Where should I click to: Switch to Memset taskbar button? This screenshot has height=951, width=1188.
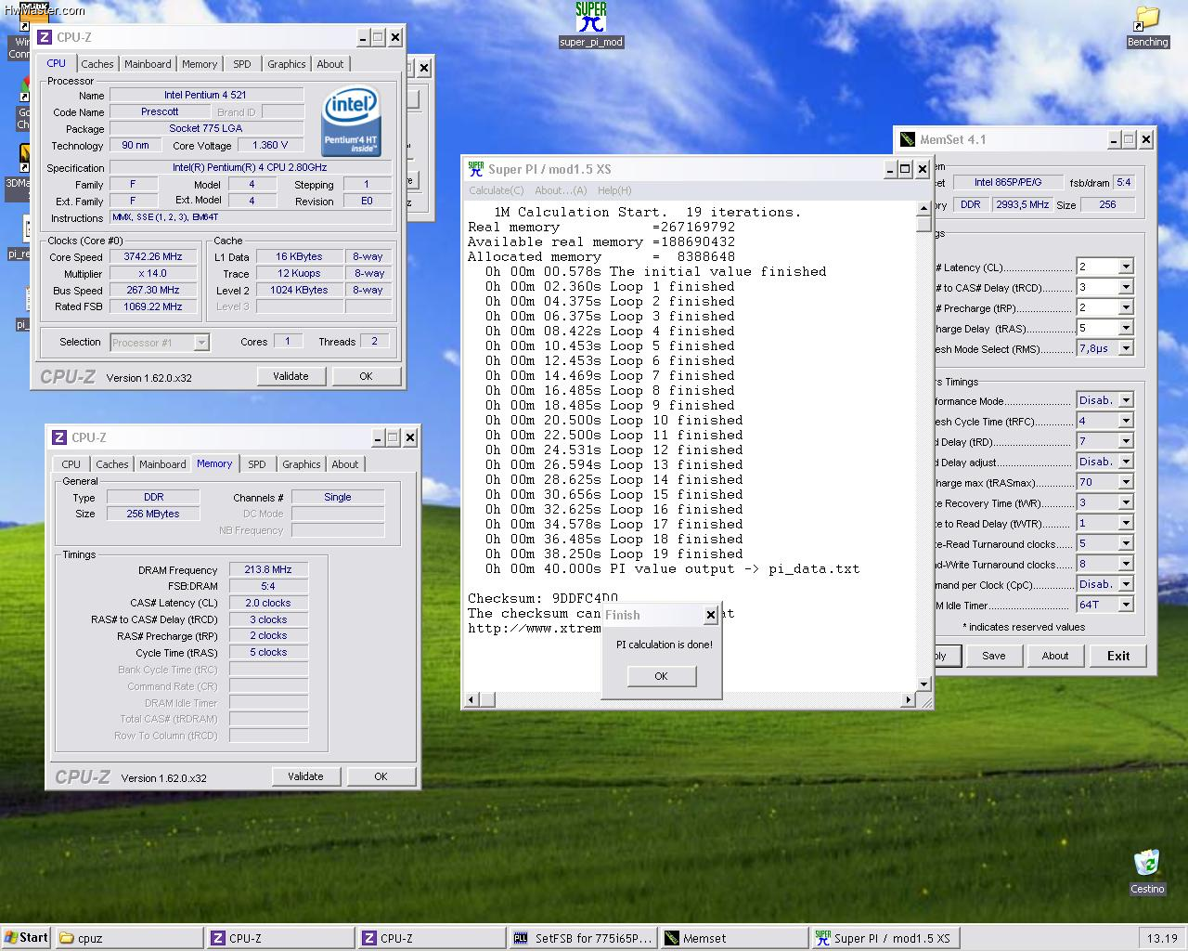click(x=734, y=938)
